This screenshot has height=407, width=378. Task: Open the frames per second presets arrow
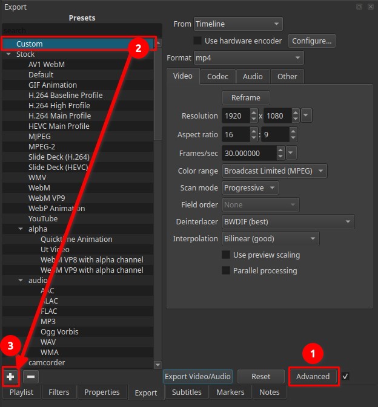coord(291,153)
